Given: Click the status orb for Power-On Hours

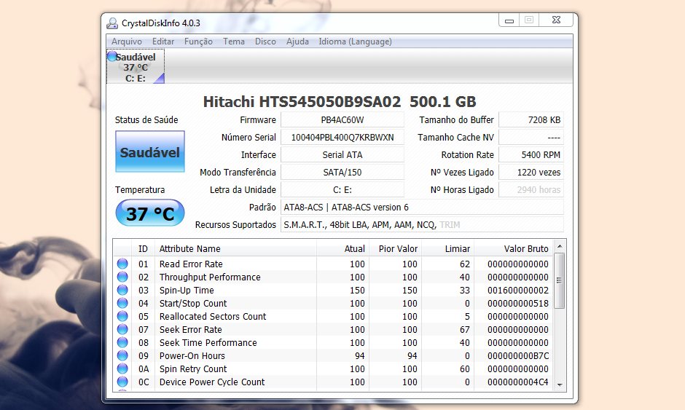Looking at the screenshot, I should 122,355.
